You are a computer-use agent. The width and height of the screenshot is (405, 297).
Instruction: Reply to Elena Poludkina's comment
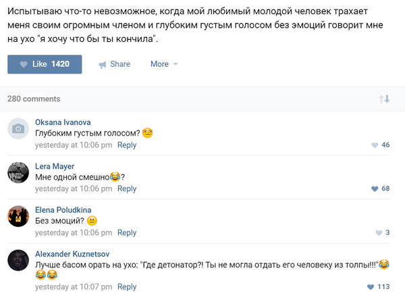(127, 233)
